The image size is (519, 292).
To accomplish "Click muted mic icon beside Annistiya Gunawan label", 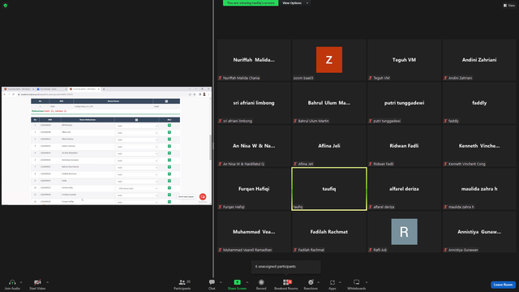I will 445,250.
